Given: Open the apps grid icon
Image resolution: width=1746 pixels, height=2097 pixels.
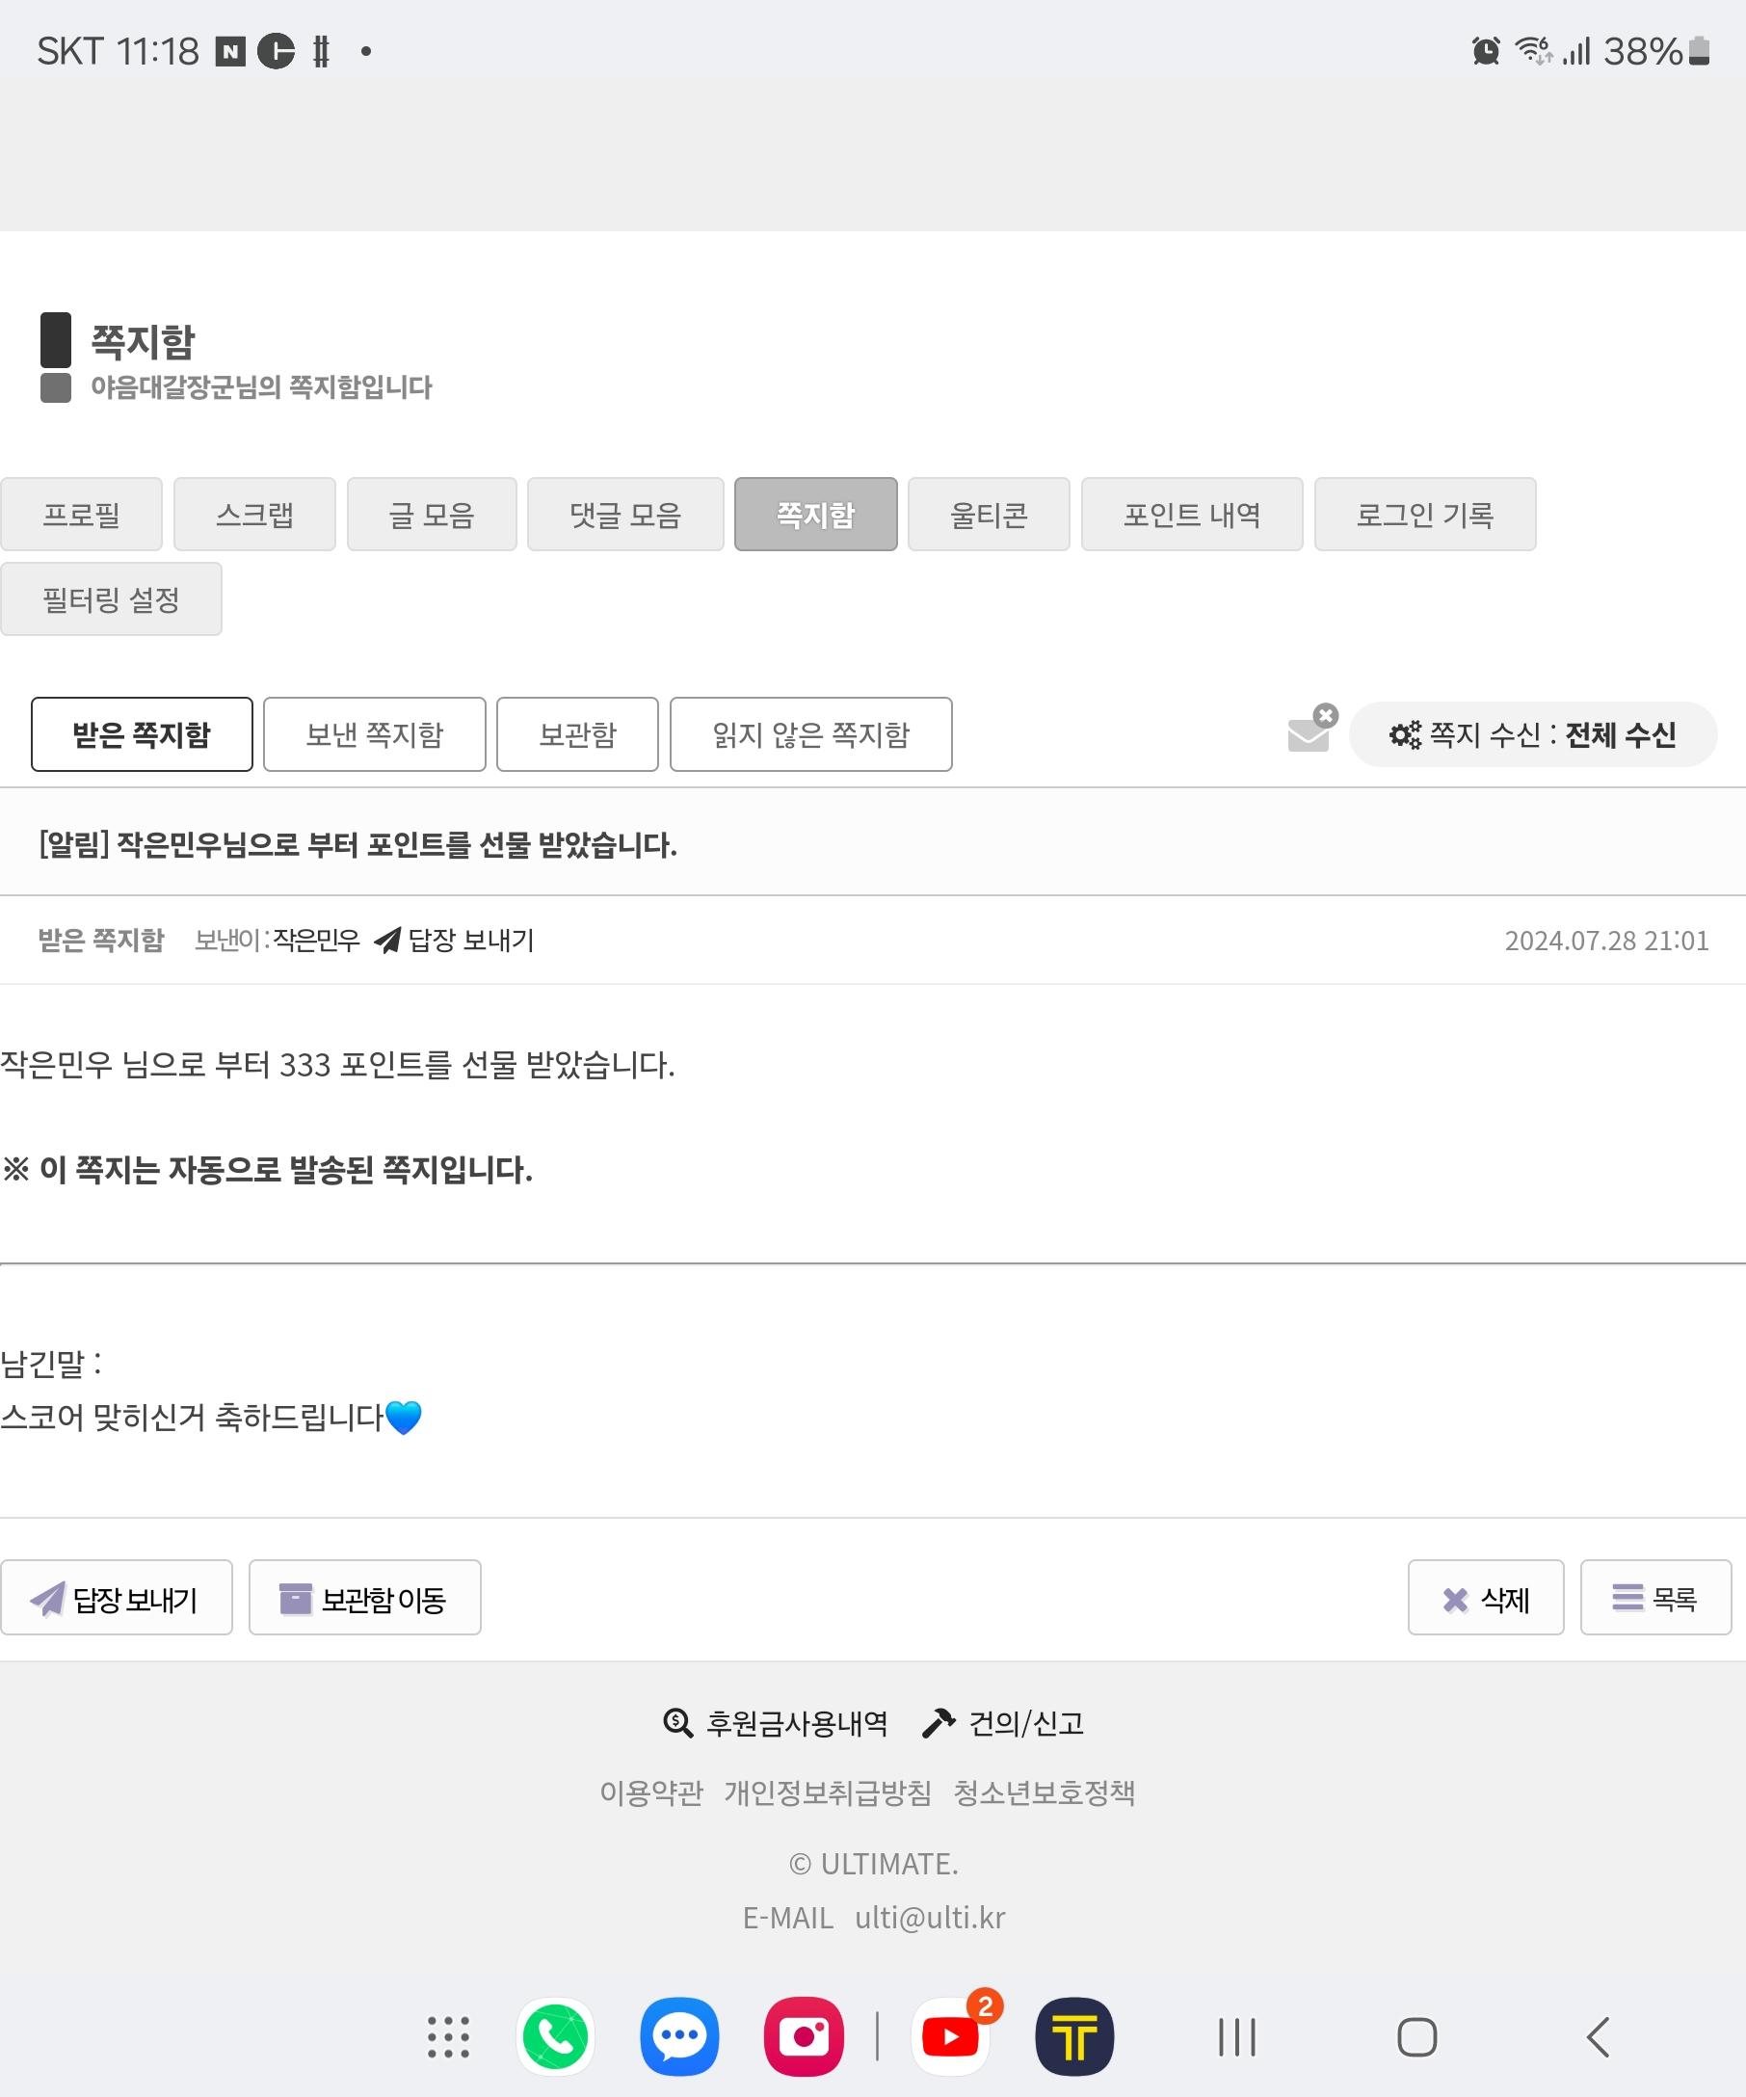Looking at the screenshot, I should [x=448, y=2036].
